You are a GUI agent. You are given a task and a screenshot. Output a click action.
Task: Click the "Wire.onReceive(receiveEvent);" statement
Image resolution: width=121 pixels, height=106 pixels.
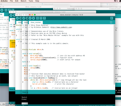click(43, 58)
